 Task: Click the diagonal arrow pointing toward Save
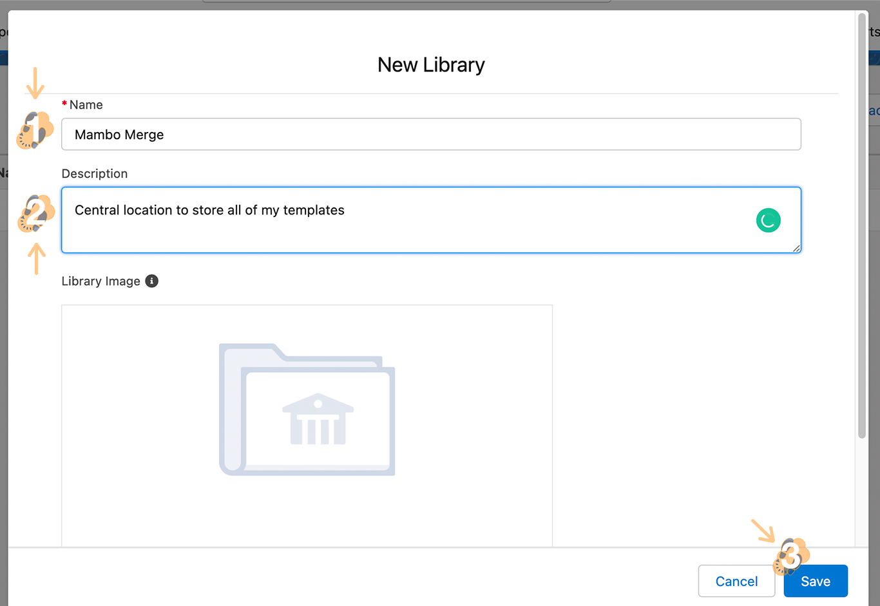point(763,531)
